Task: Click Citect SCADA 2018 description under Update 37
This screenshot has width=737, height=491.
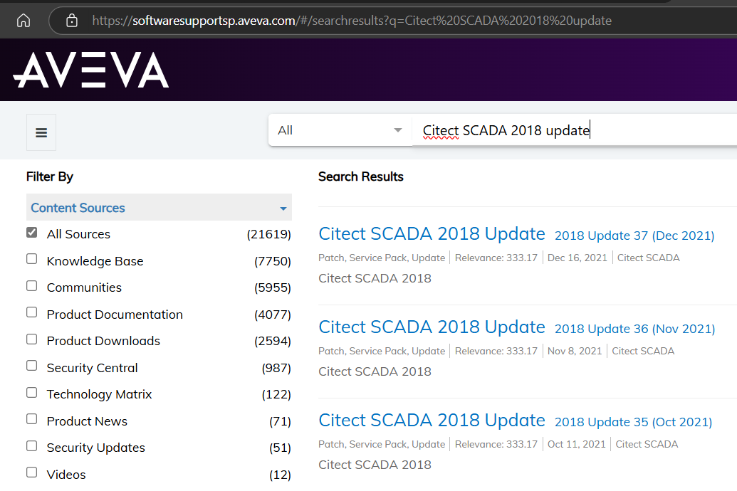Action: point(375,278)
